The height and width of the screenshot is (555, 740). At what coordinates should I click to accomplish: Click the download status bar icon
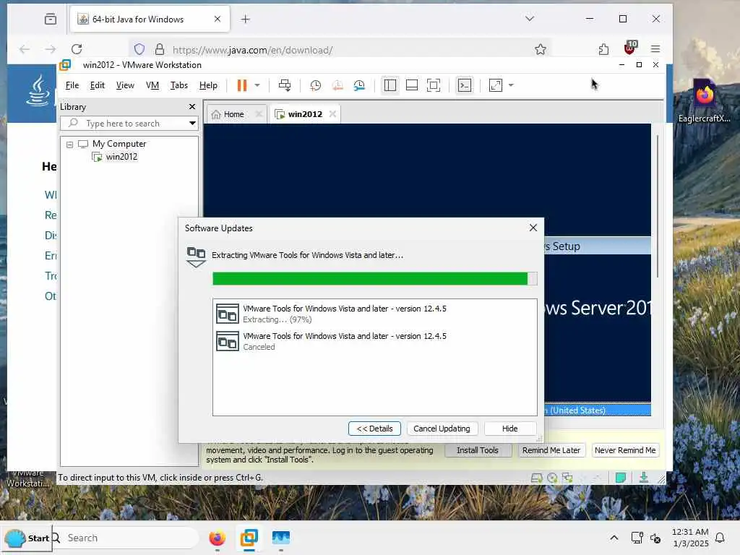644,478
